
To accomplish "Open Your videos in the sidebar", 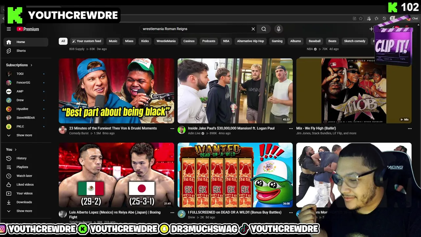I will (26, 194).
